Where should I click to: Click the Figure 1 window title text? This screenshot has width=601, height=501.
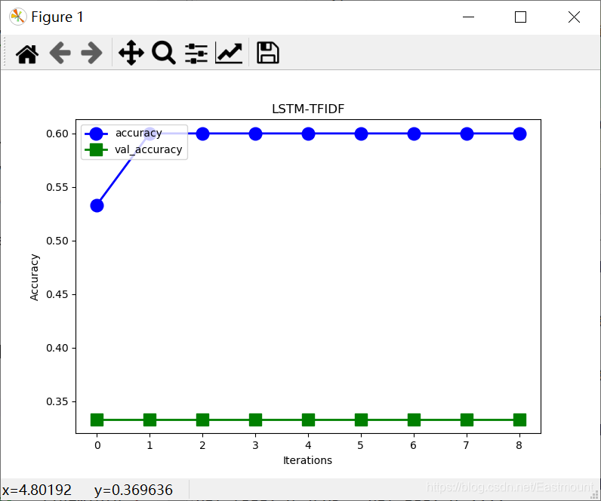[57, 17]
